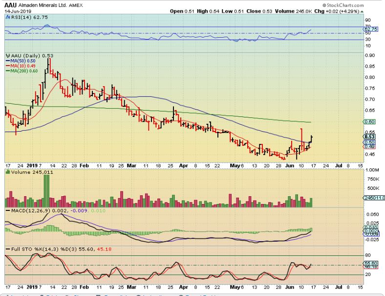Click the Chg +0.02 (+4.29%) value
The width and height of the screenshot is (385, 296).
pyautogui.click(x=337, y=11)
